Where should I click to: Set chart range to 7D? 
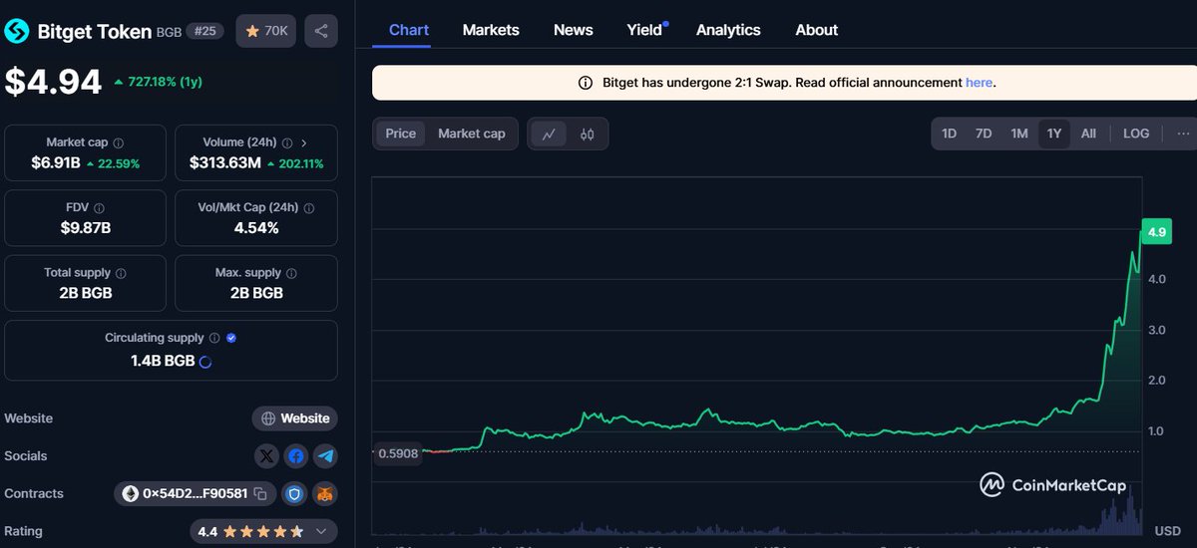click(x=984, y=134)
